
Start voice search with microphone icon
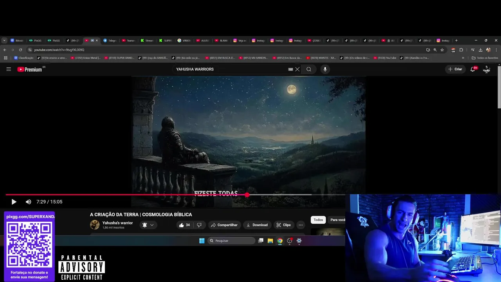tap(325, 69)
